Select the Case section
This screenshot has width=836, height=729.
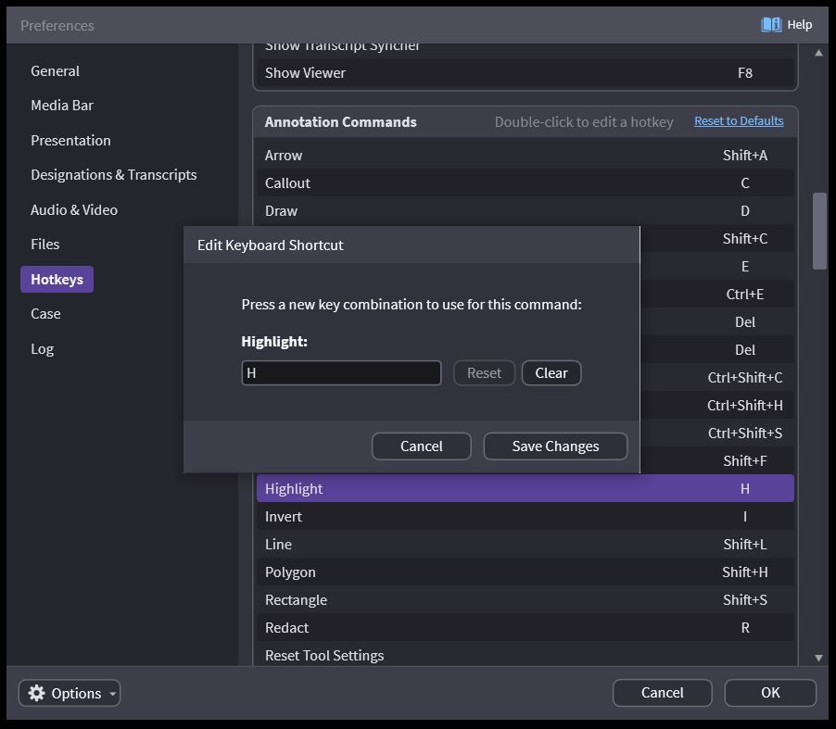coord(45,314)
